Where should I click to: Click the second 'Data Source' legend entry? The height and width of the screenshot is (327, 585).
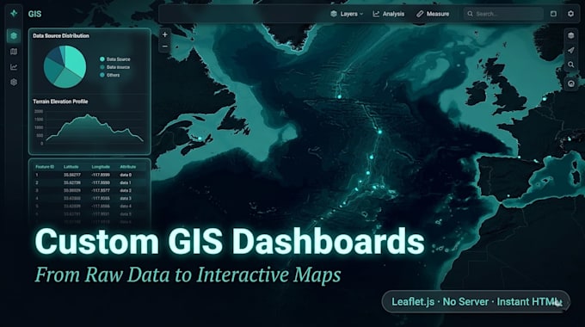click(115, 67)
